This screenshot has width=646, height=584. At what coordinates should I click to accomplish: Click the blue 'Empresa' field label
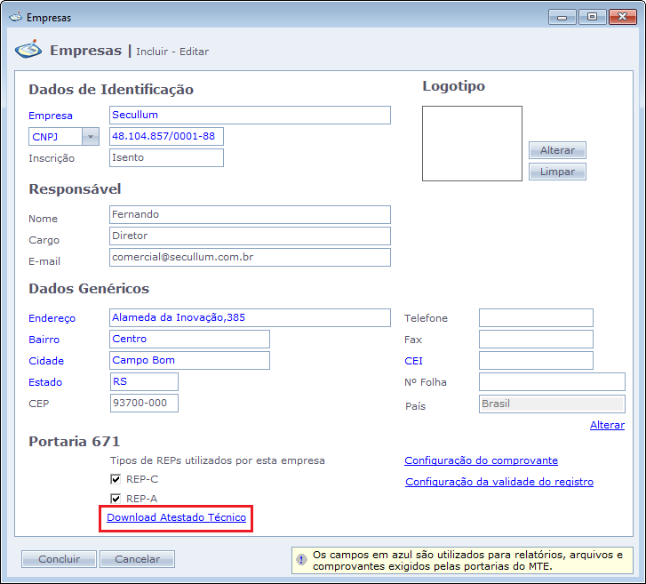tap(51, 116)
